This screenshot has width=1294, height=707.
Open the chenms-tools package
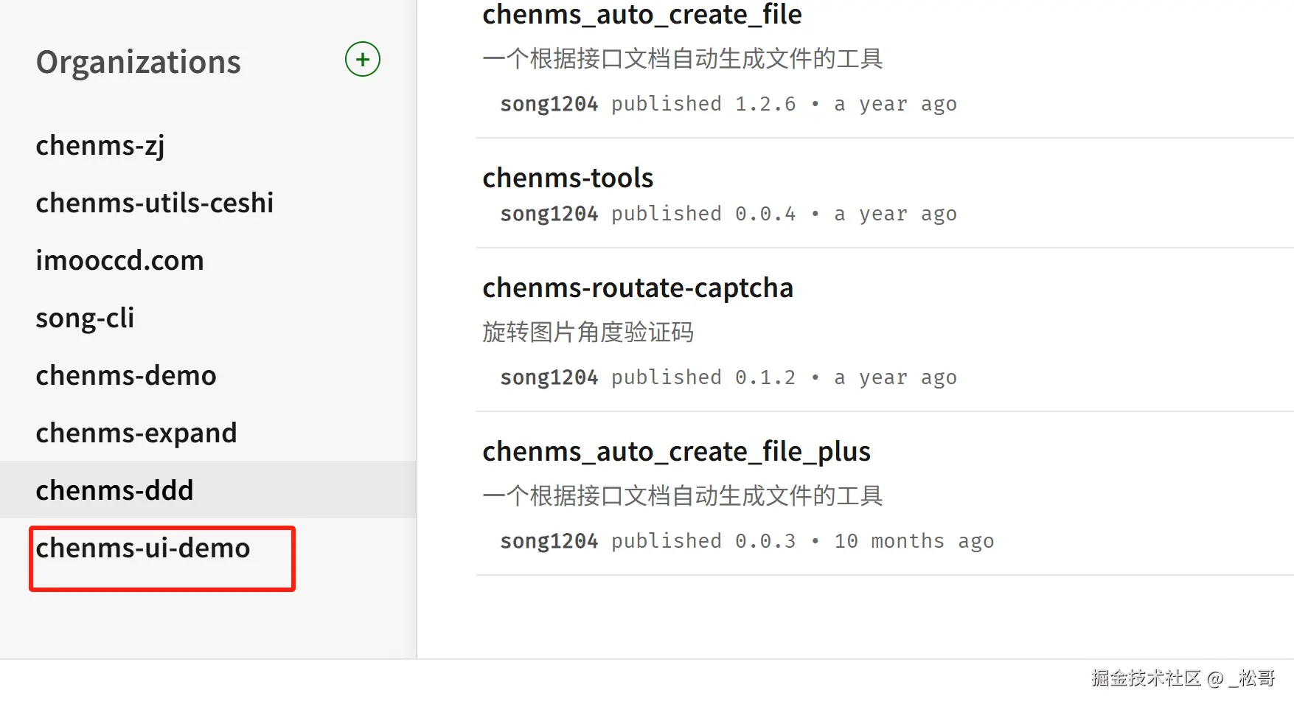click(x=568, y=178)
